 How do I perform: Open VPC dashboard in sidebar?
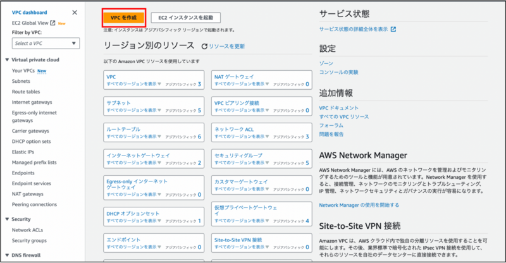click(x=29, y=13)
